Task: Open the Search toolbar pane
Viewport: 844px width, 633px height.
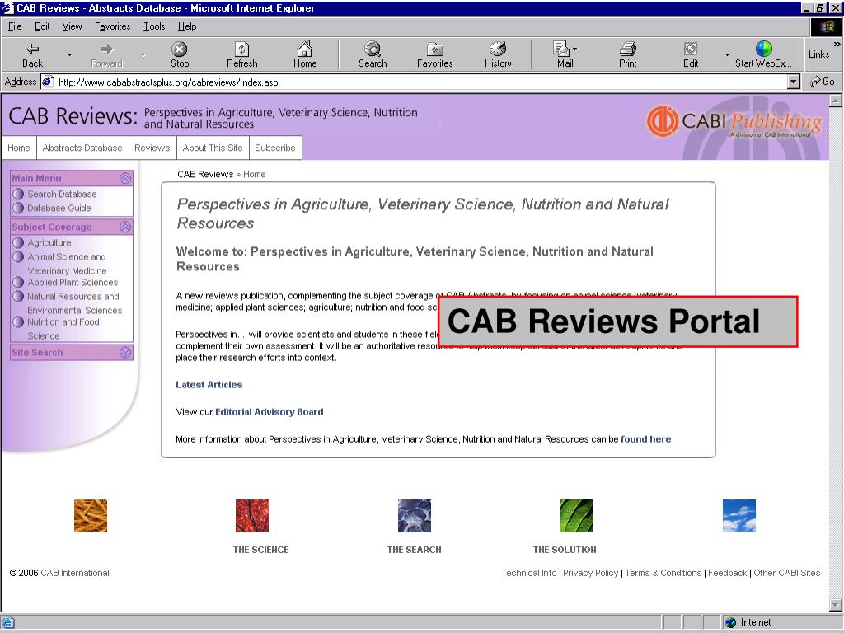Action: pos(373,55)
